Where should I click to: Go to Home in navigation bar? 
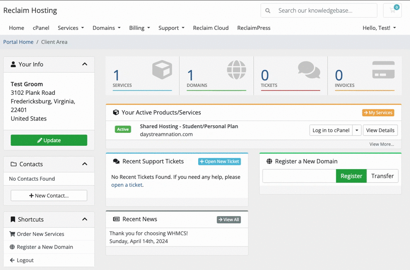tap(17, 28)
